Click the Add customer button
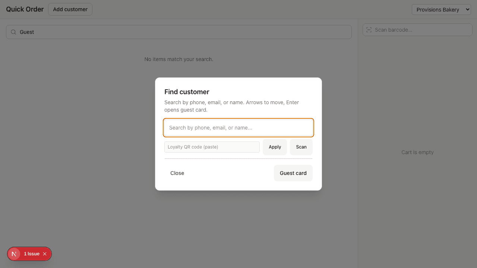 (70, 9)
